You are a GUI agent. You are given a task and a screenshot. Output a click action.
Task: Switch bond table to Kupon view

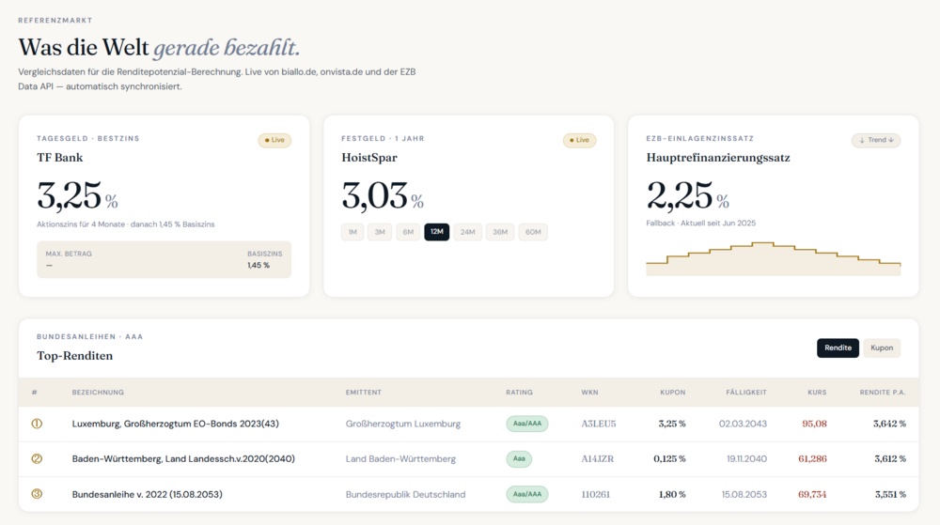pos(882,347)
